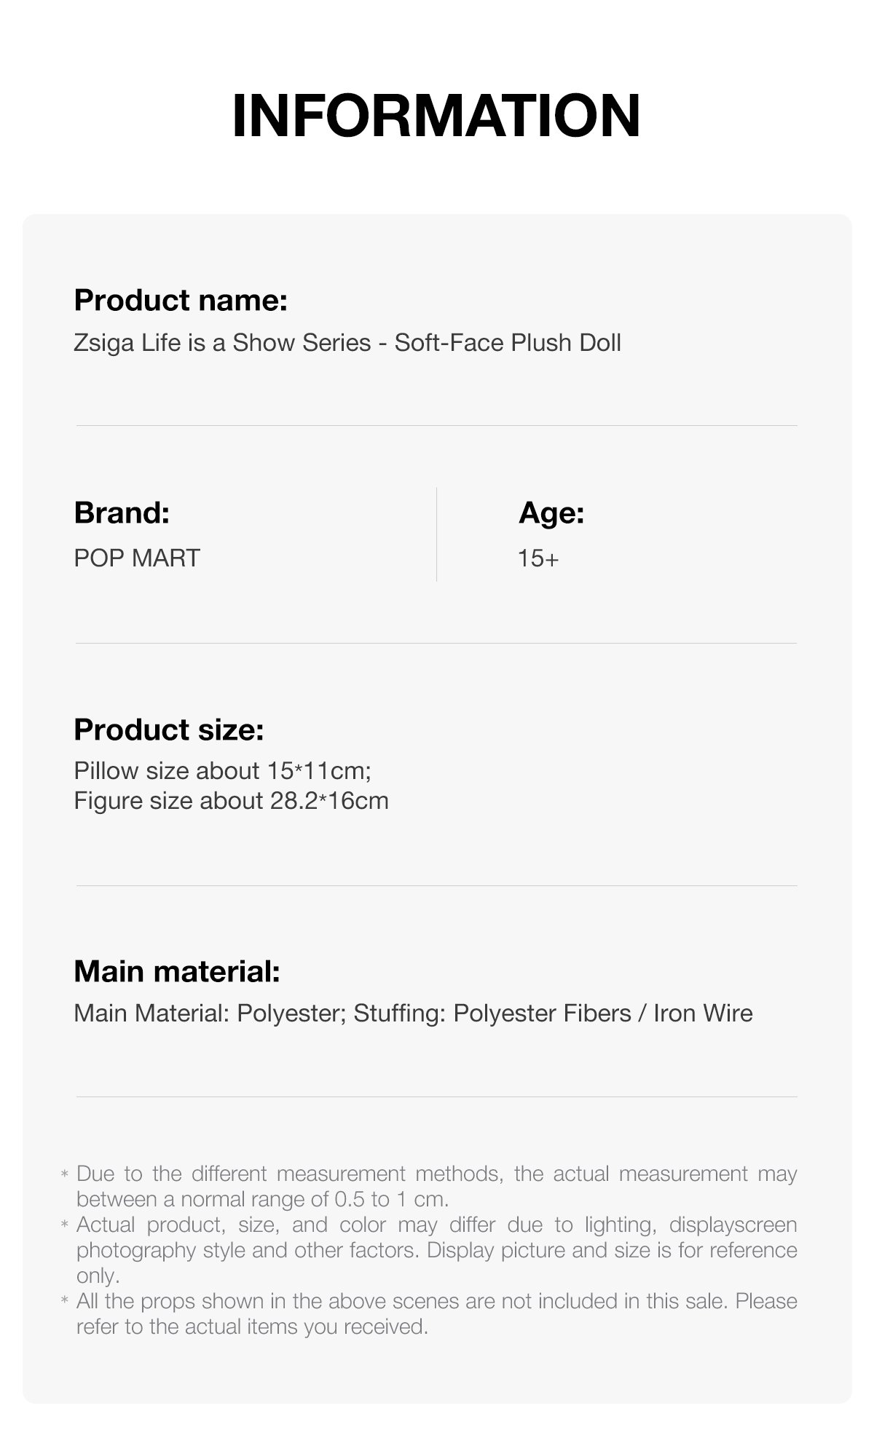Select the Product name label

coord(181,300)
